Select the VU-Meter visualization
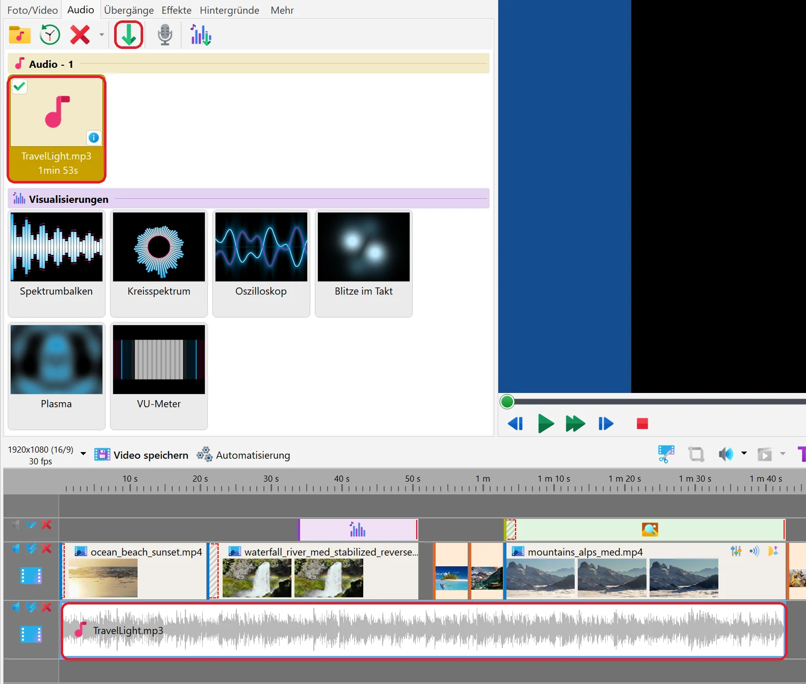 click(x=159, y=376)
